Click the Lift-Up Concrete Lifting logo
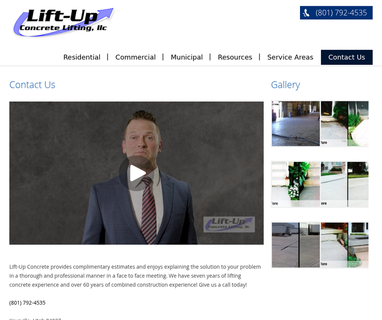This screenshot has width=382, height=320. pyautogui.click(x=64, y=22)
